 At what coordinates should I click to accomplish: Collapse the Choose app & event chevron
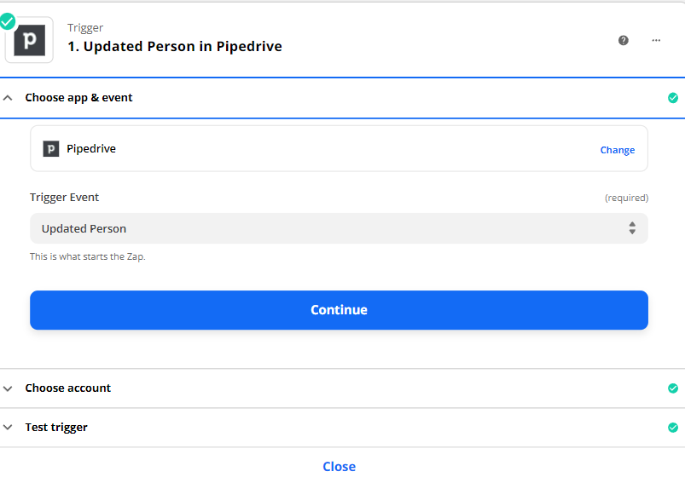9,98
